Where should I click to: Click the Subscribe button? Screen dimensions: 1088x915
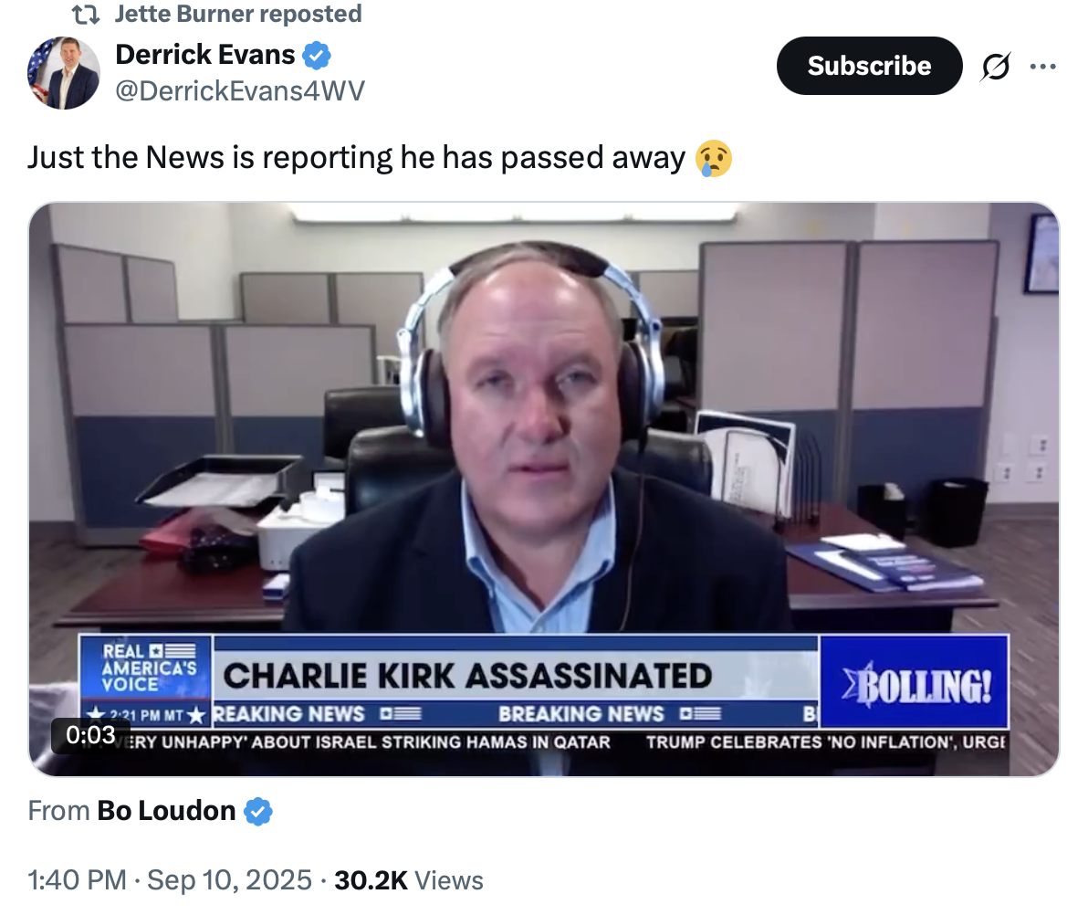869,66
